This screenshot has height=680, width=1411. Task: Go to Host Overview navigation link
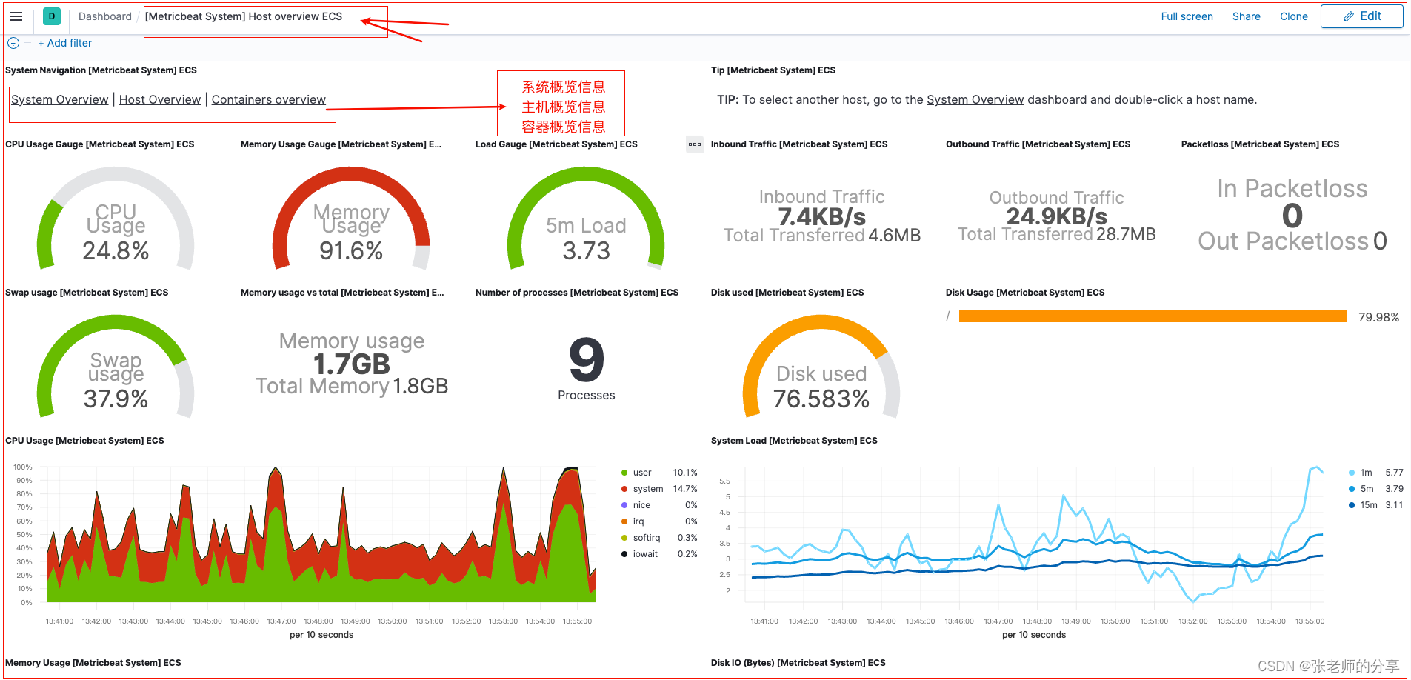[x=160, y=99]
